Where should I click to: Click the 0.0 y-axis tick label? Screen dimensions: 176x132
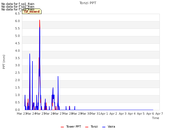[x=17, y=110]
